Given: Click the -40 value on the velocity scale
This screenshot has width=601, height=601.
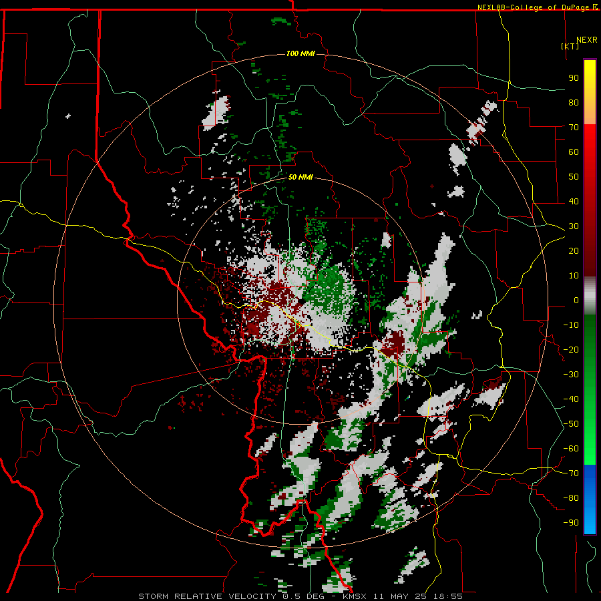Looking at the screenshot, I should coord(571,399).
